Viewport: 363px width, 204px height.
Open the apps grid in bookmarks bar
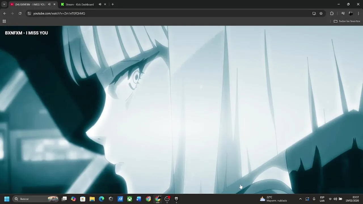(x=4, y=21)
